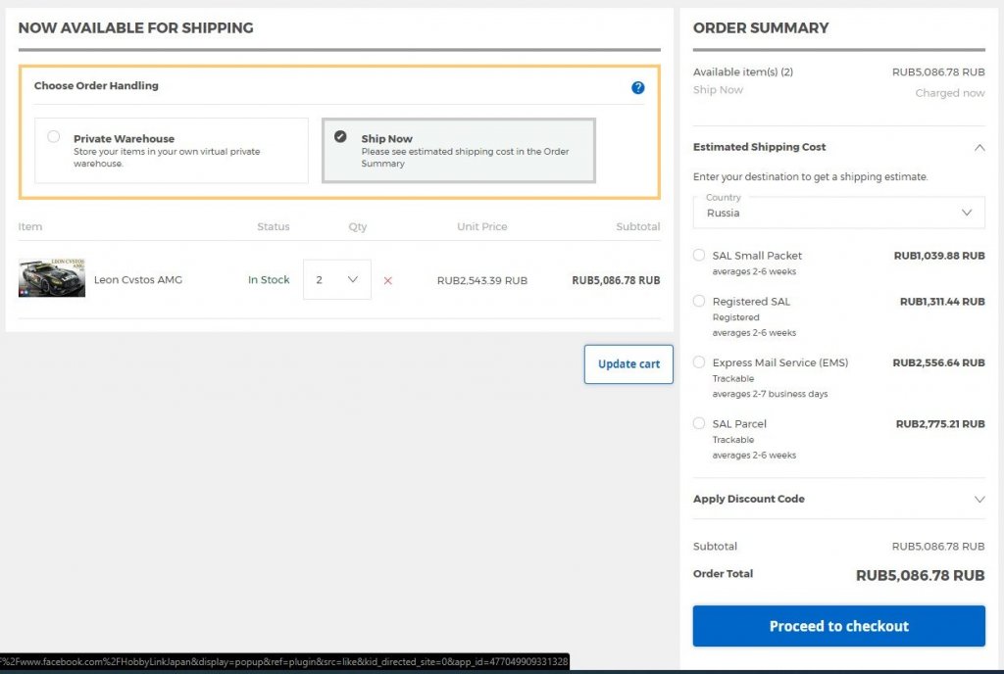
Task: Choose SAL Parcel shipping method
Action: pyautogui.click(x=699, y=423)
